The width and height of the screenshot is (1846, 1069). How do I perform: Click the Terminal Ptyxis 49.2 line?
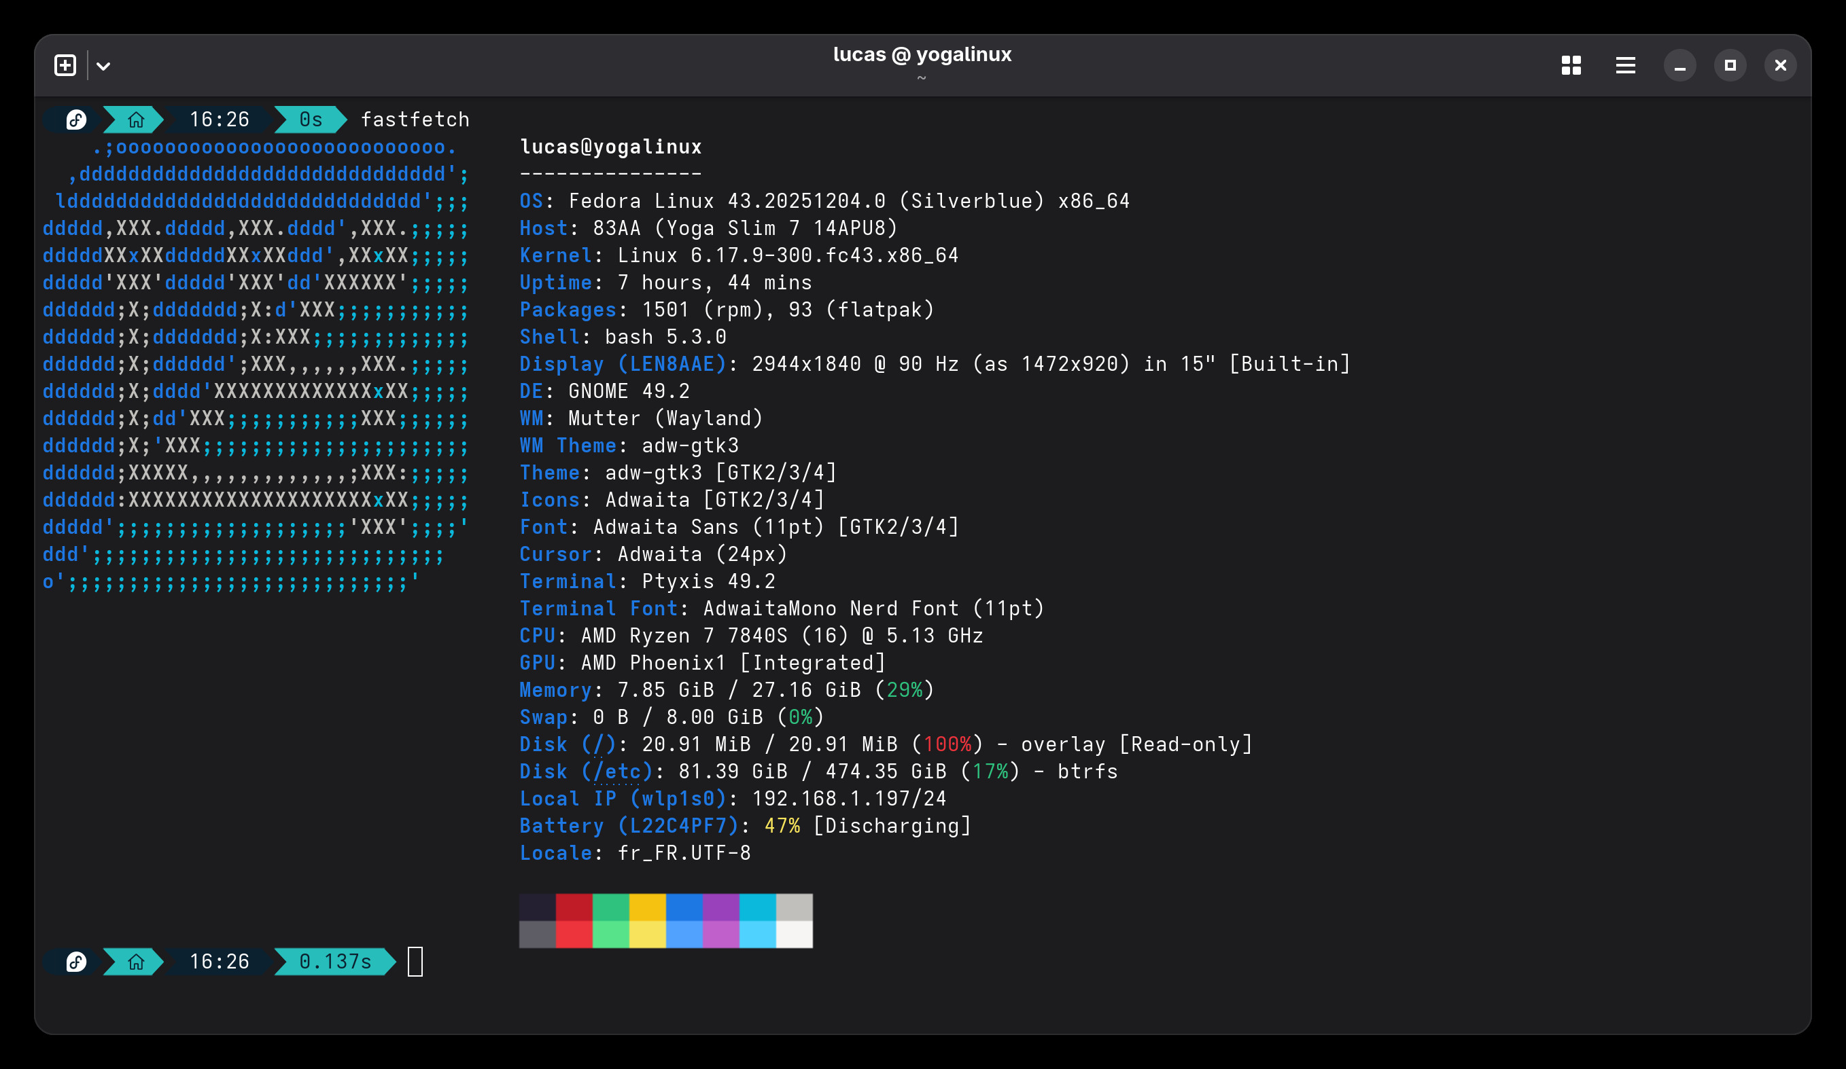pyautogui.click(x=648, y=581)
